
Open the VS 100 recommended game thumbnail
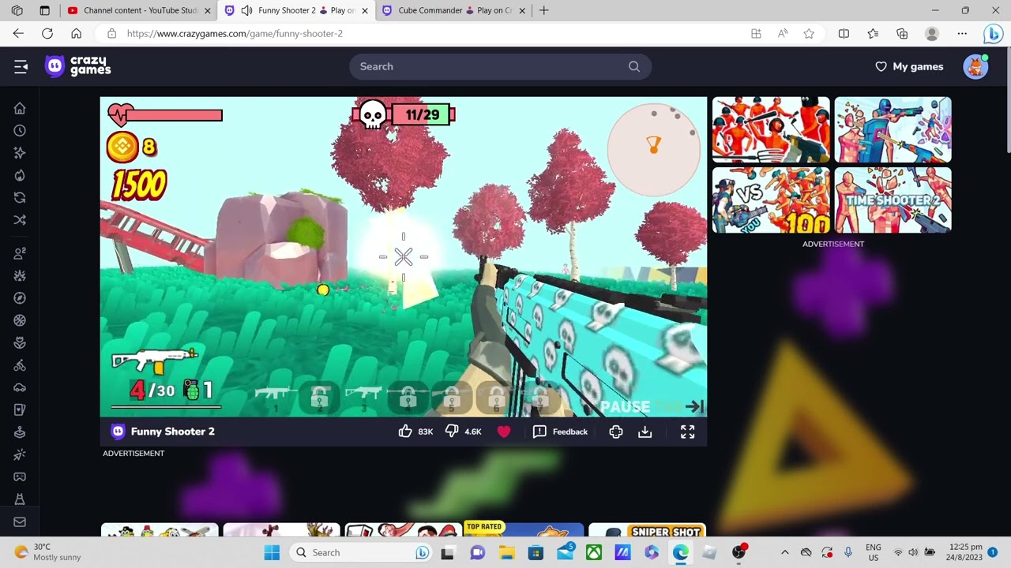click(771, 200)
